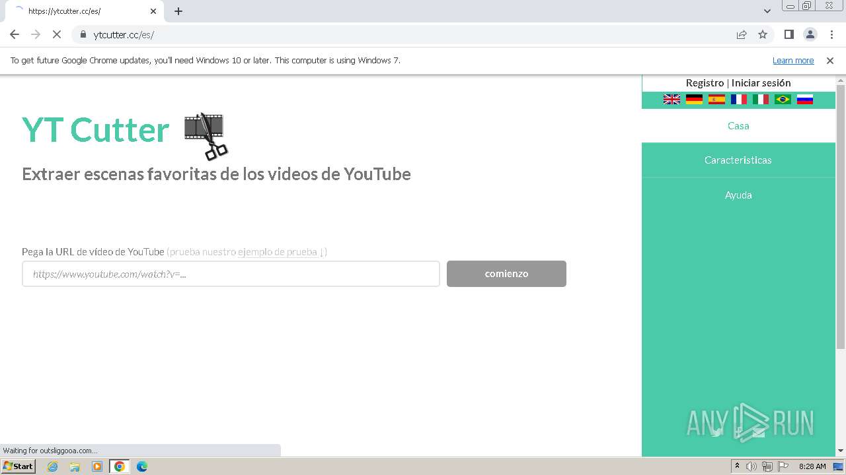
Task: Click the email envelope icon in sidebar
Action: click(758, 433)
